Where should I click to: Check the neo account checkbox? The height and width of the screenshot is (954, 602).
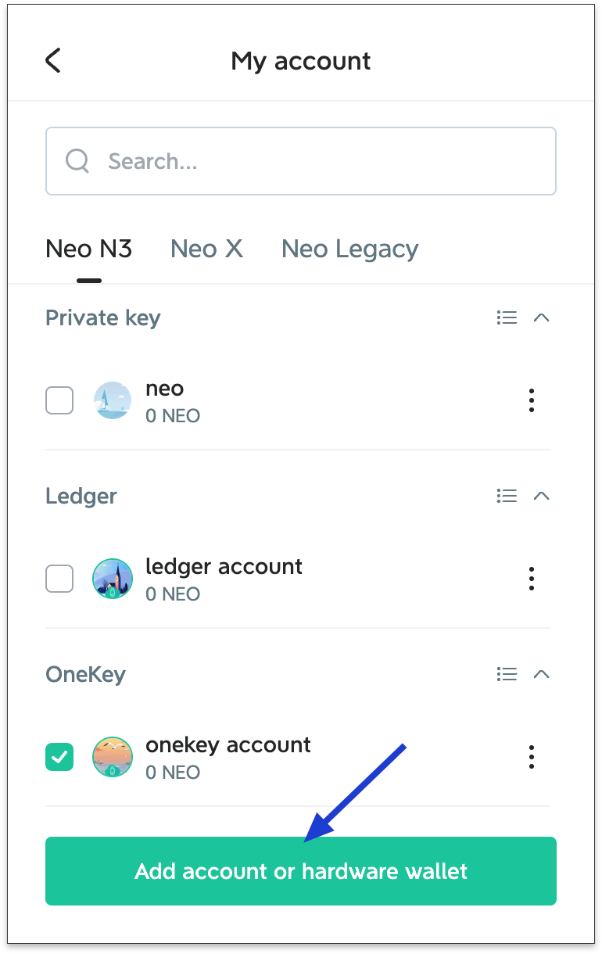(x=59, y=400)
